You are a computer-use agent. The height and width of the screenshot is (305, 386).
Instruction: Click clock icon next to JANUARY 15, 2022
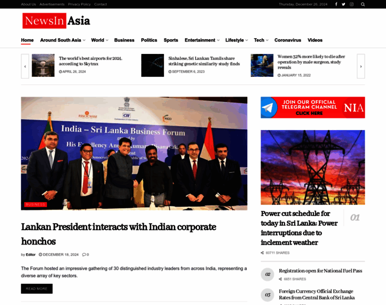[279, 75]
